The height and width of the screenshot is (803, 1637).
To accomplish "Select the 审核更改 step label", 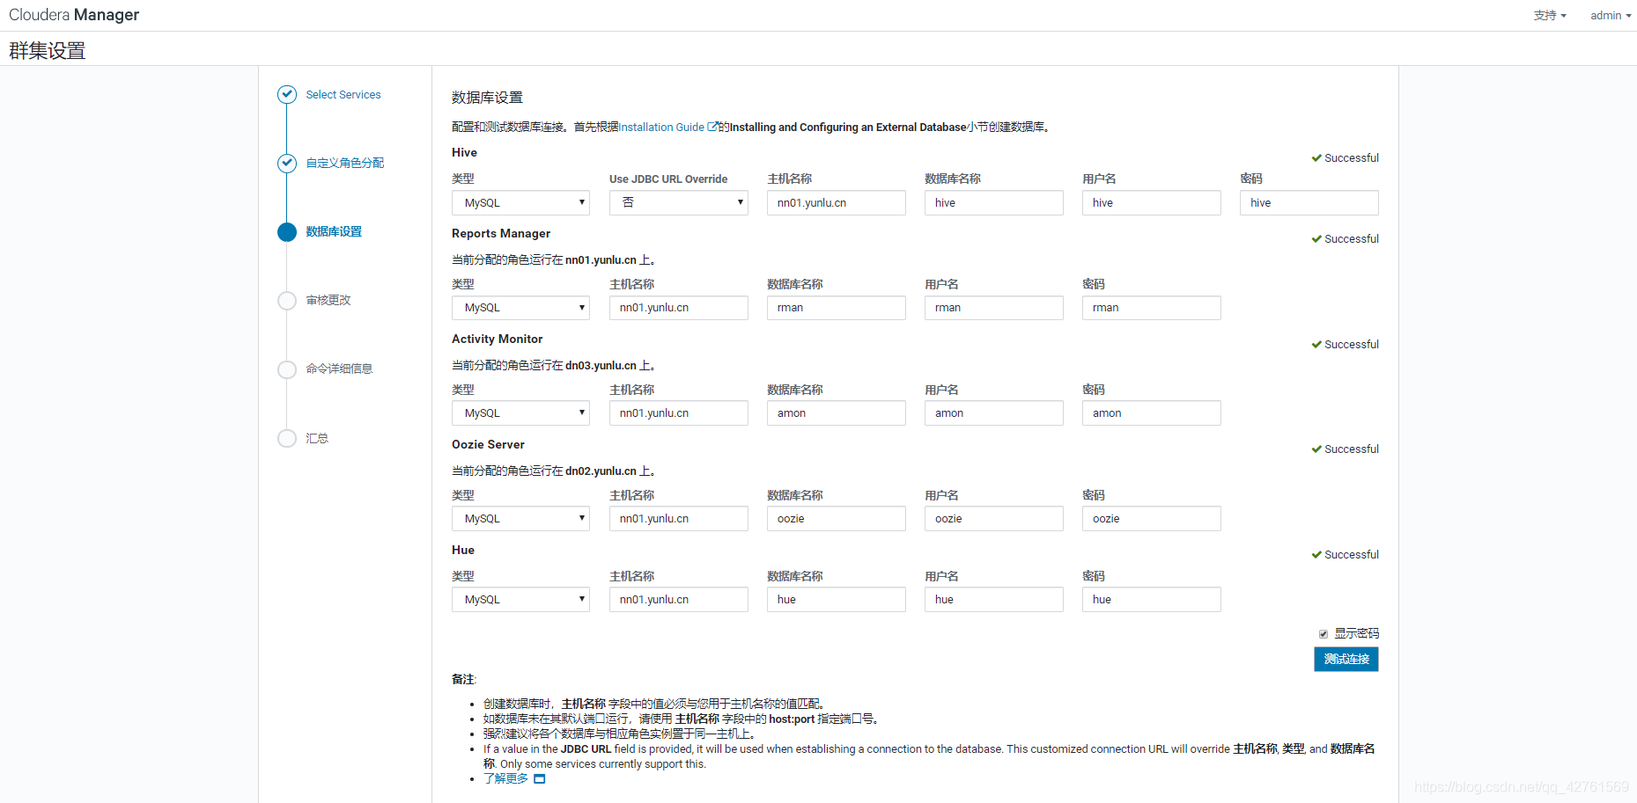I will tap(328, 300).
